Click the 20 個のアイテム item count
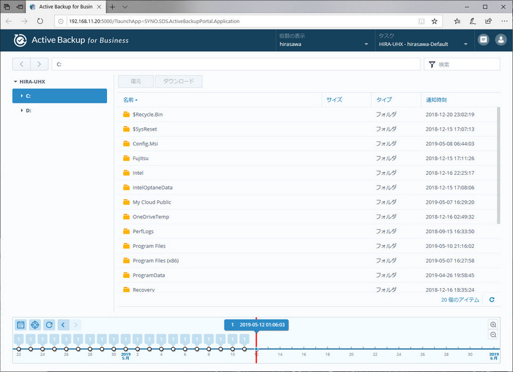Image resolution: width=513 pixels, height=372 pixels. [460, 300]
